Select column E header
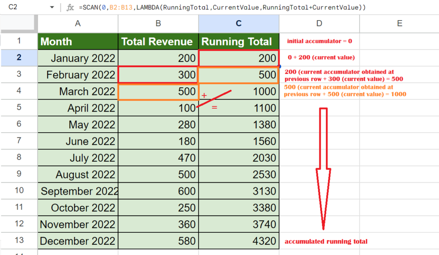439x255 pixels. point(399,24)
